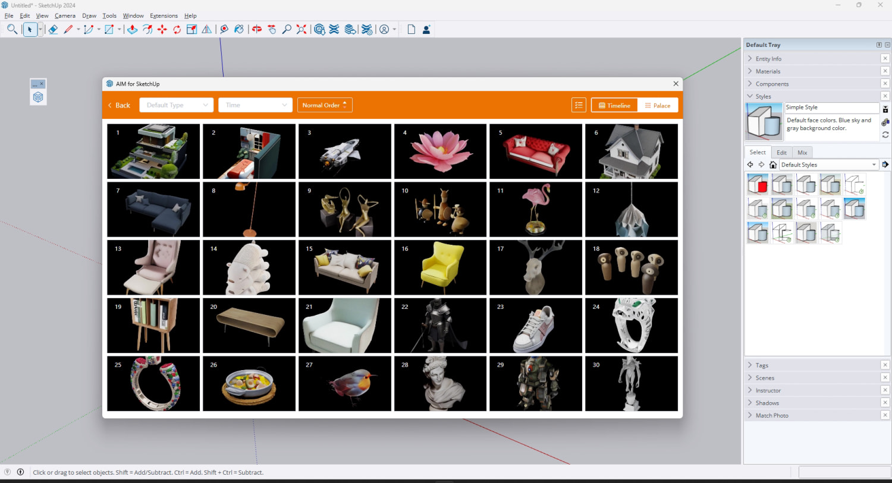Select the Eraser tool
Image resolution: width=892 pixels, height=483 pixels.
[x=53, y=29]
